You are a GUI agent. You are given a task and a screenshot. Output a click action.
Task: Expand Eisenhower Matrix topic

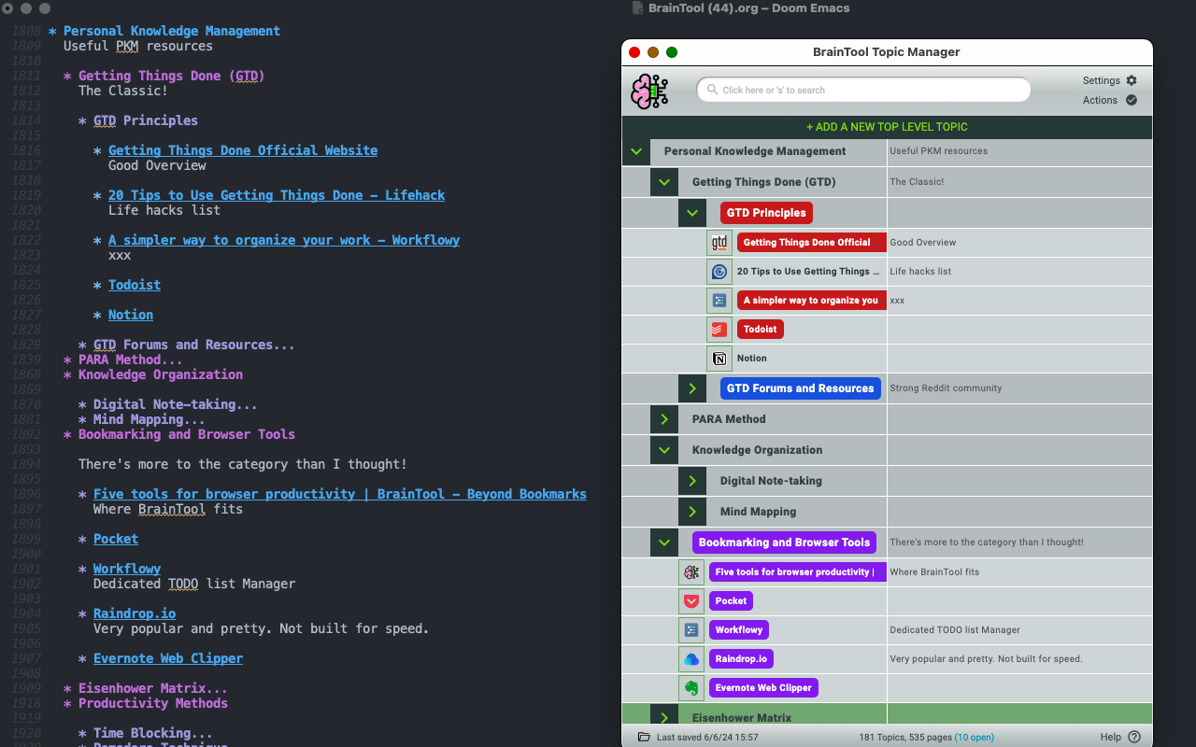(664, 717)
